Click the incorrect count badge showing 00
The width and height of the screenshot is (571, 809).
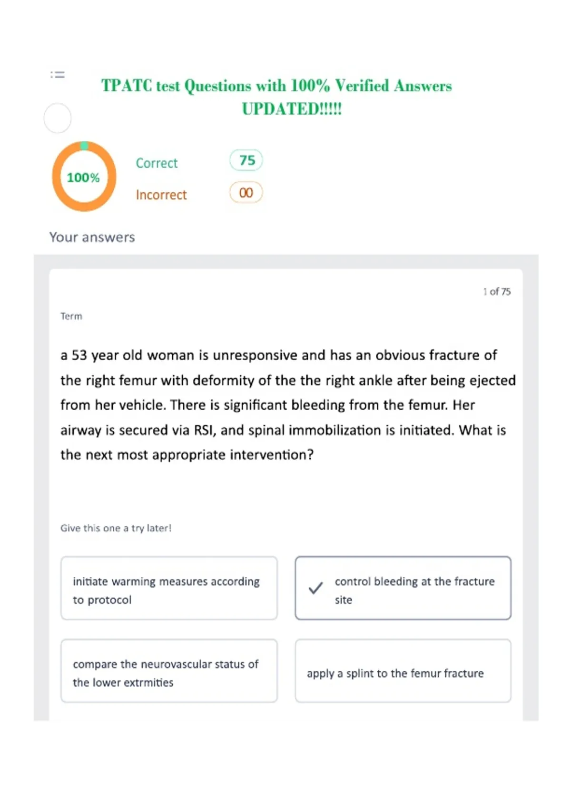[x=246, y=193]
